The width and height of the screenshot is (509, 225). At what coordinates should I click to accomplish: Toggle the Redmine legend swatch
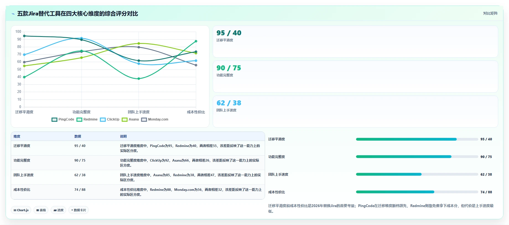(79, 120)
